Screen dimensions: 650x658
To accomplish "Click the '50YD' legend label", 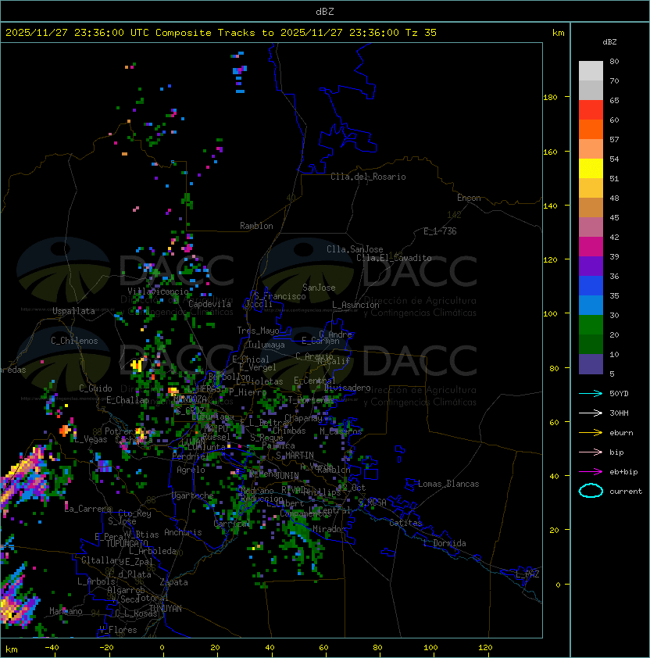I will click(x=619, y=394).
